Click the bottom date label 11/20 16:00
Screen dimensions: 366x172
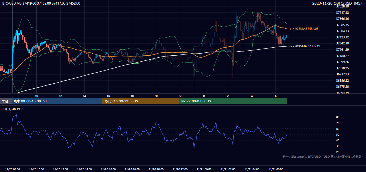click(108, 169)
